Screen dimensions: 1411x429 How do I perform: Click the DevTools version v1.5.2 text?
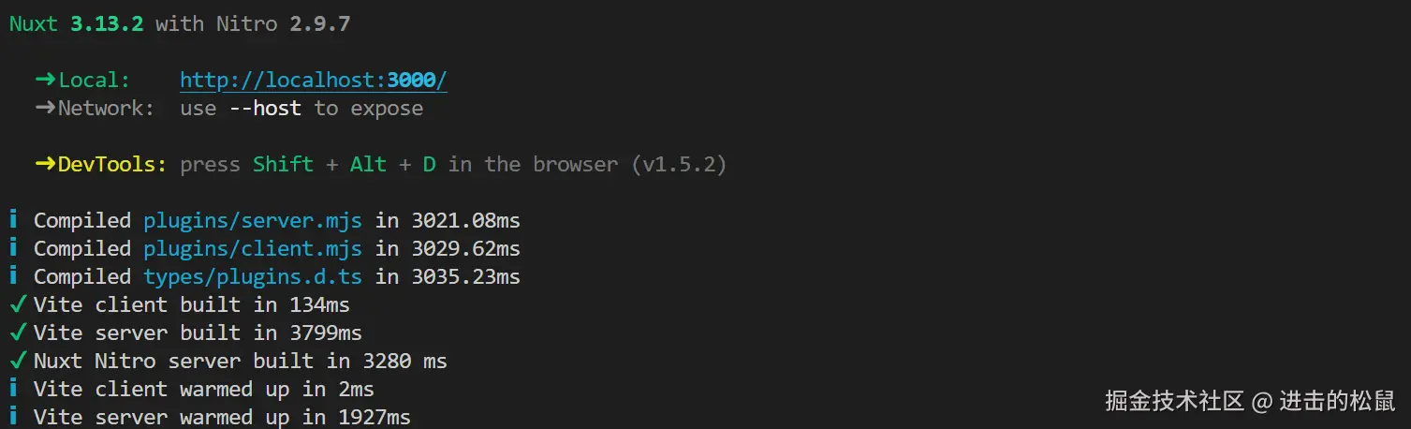[x=679, y=165]
